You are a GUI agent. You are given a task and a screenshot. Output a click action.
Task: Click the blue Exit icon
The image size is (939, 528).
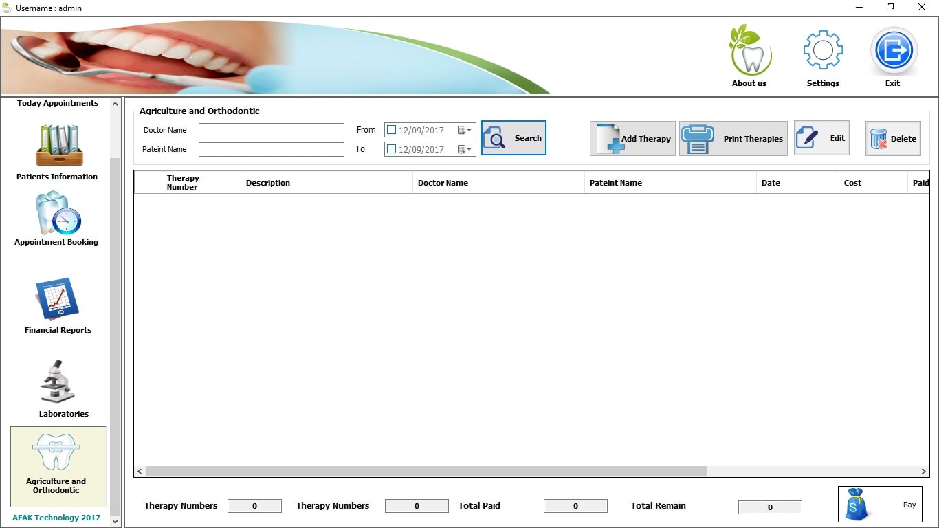click(893, 52)
